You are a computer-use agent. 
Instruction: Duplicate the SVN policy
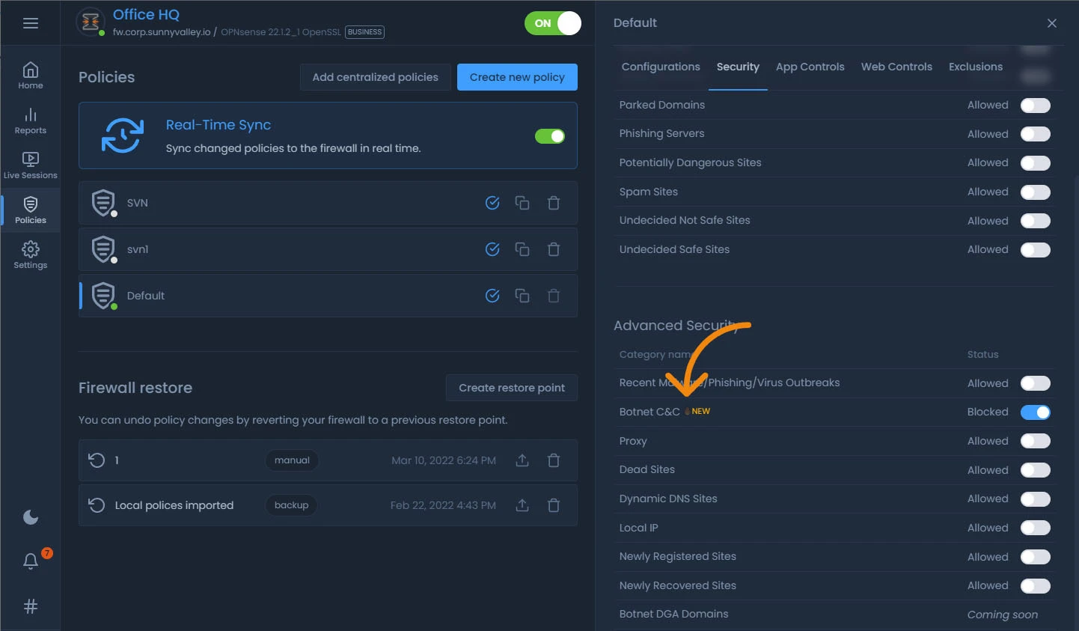[522, 203]
